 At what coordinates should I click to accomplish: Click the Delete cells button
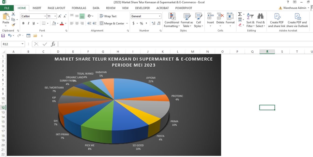click(x=220, y=20)
